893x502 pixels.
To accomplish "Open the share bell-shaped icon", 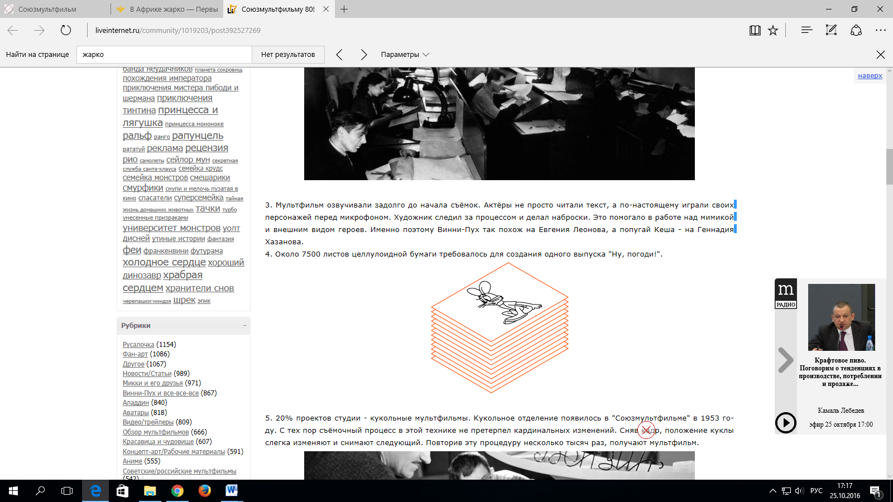I will point(856,30).
